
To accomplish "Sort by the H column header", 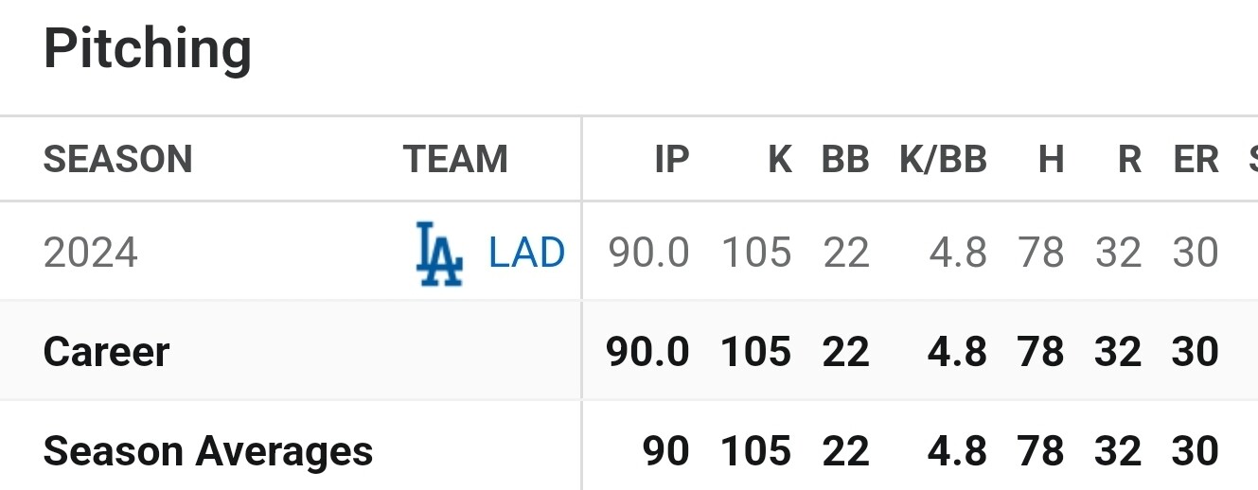I will [1051, 159].
